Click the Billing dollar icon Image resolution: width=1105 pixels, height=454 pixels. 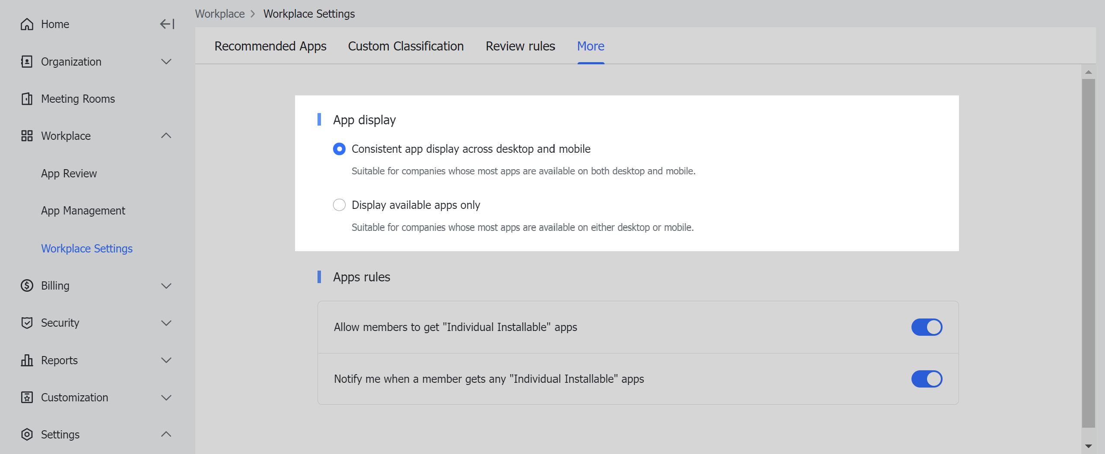click(x=27, y=286)
